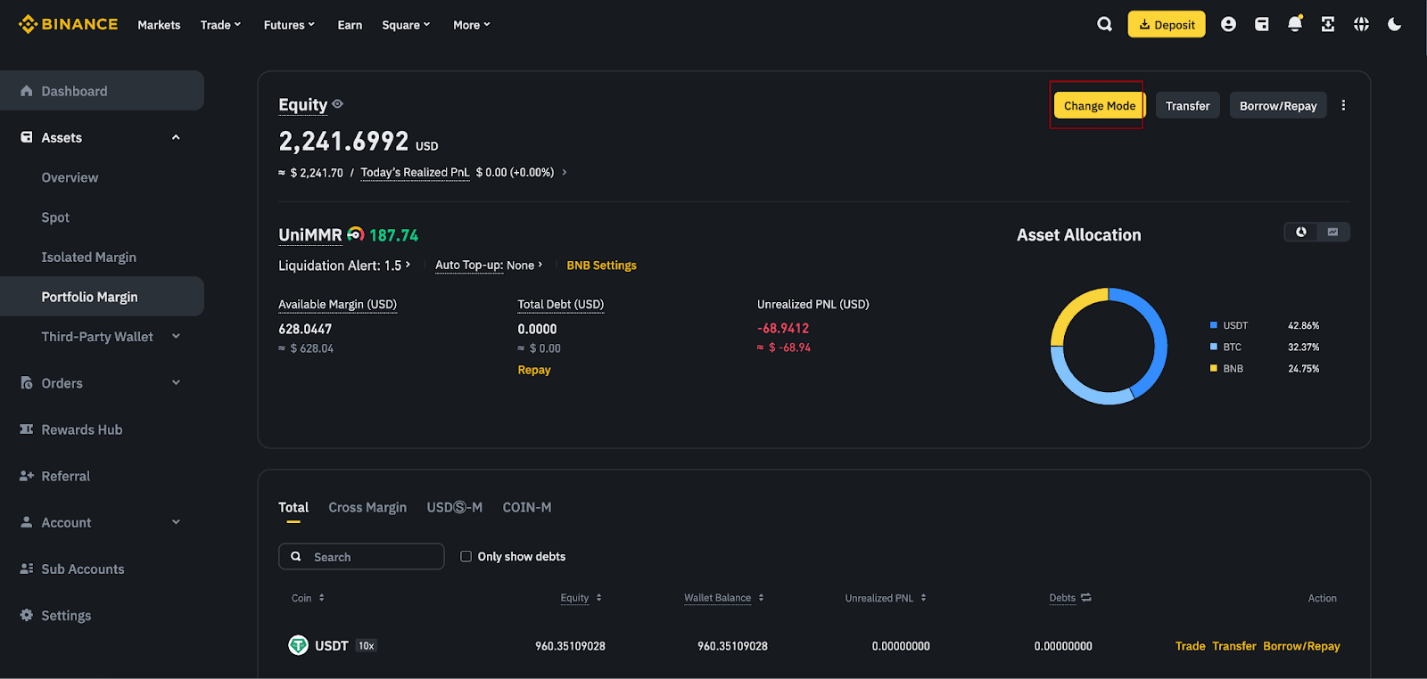Select Portfolio Margin in sidebar
Screen dimensions: 1427x679
(x=102, y=297)
